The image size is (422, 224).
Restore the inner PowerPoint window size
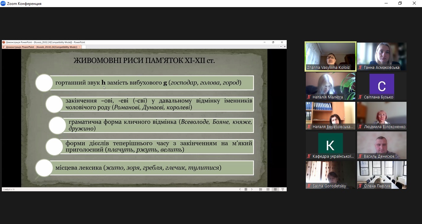point(273,42)
